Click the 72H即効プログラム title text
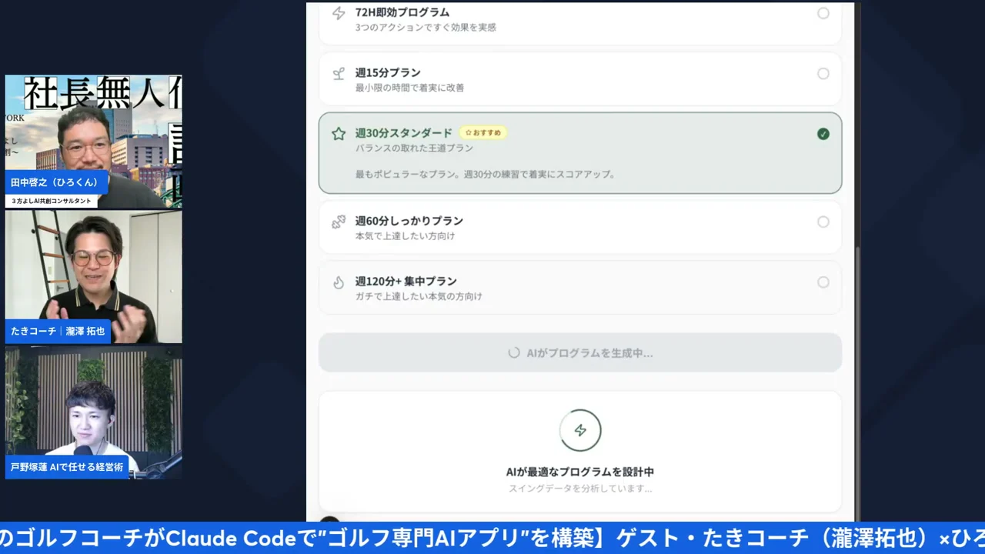Viewport: 985px width, 554px height. pos(402,12)
